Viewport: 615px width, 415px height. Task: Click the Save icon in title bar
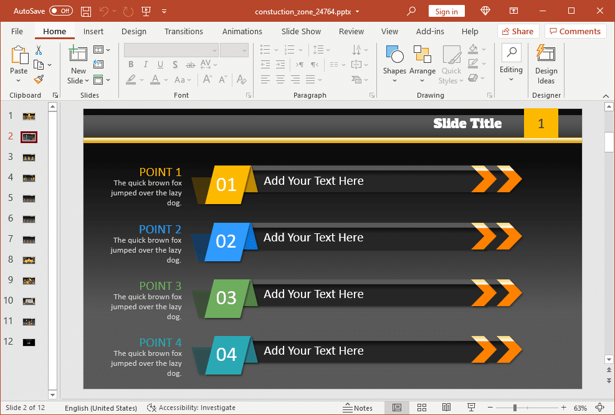coord(86,11)
